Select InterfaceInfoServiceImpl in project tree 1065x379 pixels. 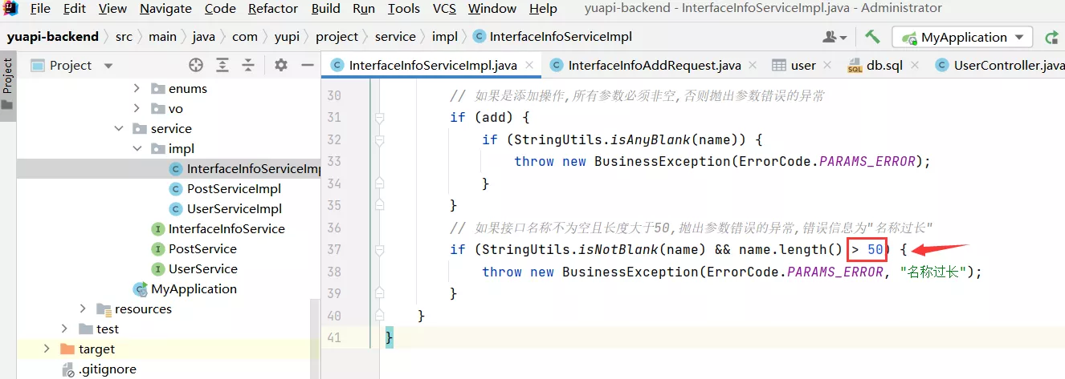pos(245,168)
